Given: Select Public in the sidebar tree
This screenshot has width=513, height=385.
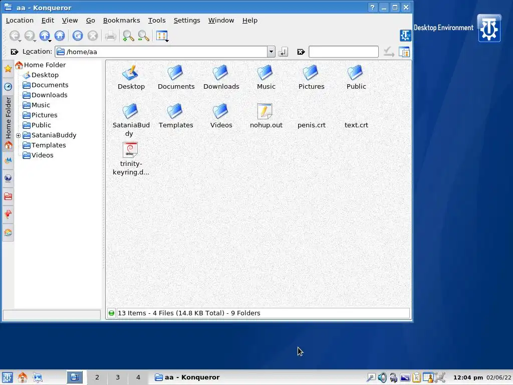Looking at the screenshot, I should pos(37,125).
